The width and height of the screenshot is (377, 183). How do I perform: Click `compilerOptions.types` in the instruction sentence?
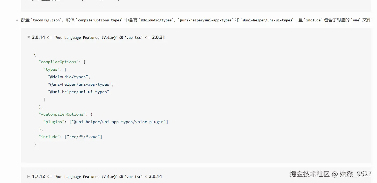pos(99,20)
